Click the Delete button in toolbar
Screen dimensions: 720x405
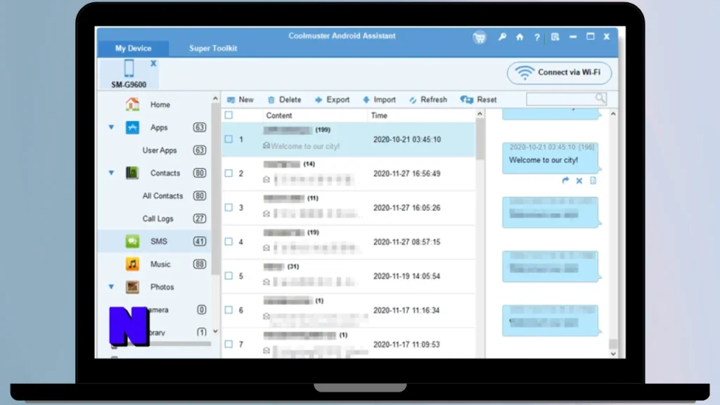click(284, 100)
